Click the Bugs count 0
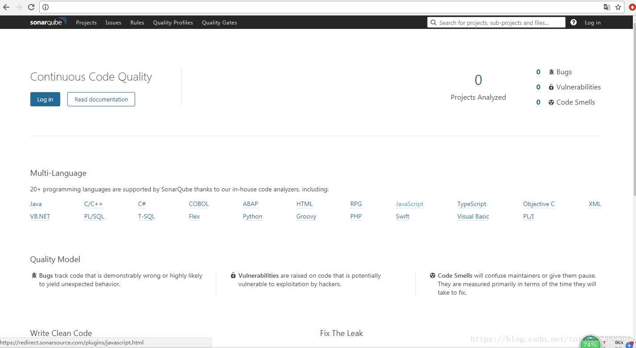 click(538, 72)
